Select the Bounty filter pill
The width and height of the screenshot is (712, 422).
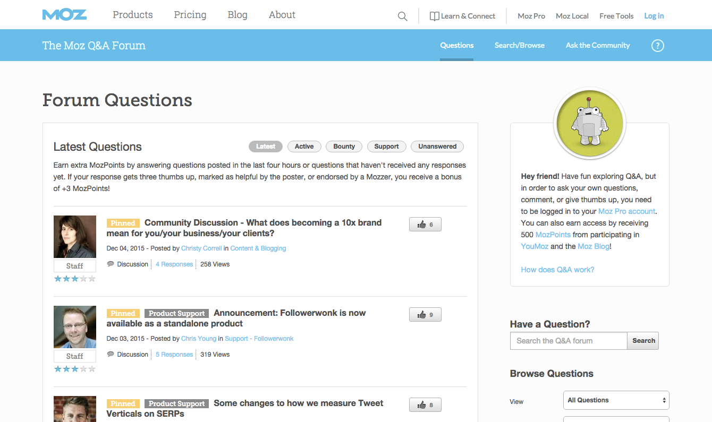point(344,147)
